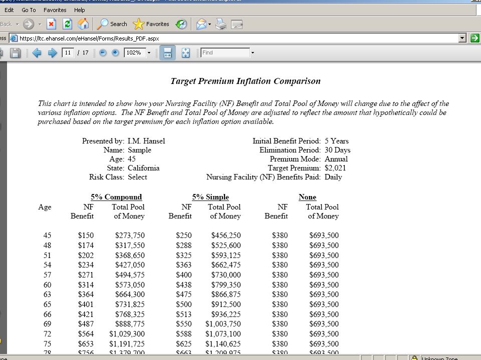Click the zoom field showing 102%
Image resolution: width=481 pixels, height=360 pixels.
135,52
